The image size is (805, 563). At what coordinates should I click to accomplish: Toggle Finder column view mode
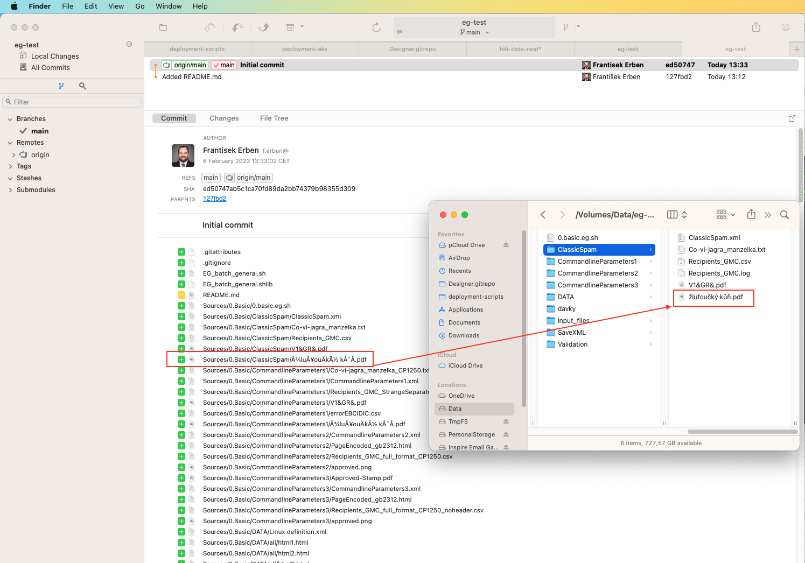point(672,214)
